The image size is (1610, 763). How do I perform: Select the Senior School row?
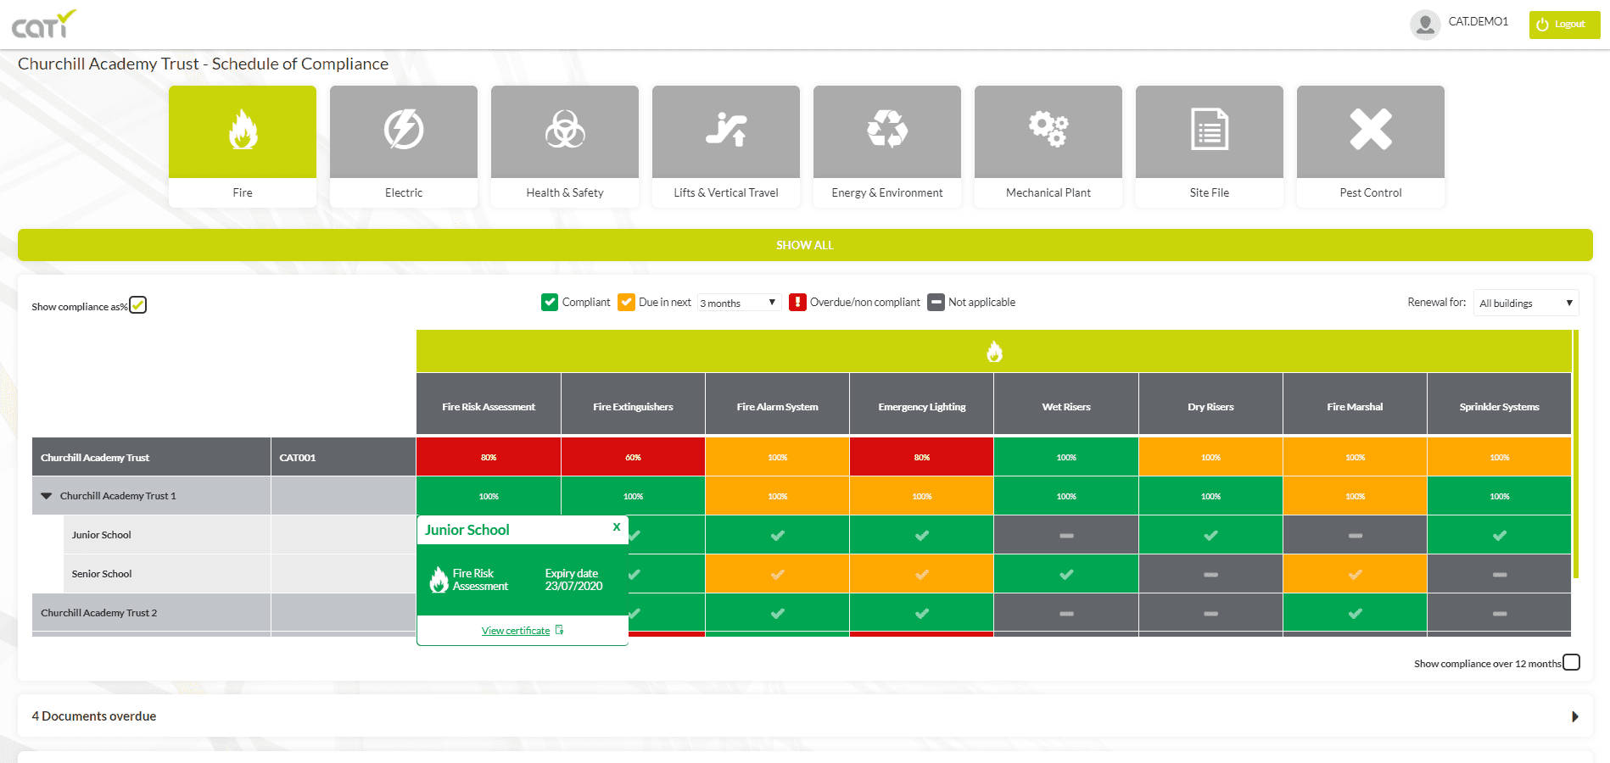(x=167, y=574)
